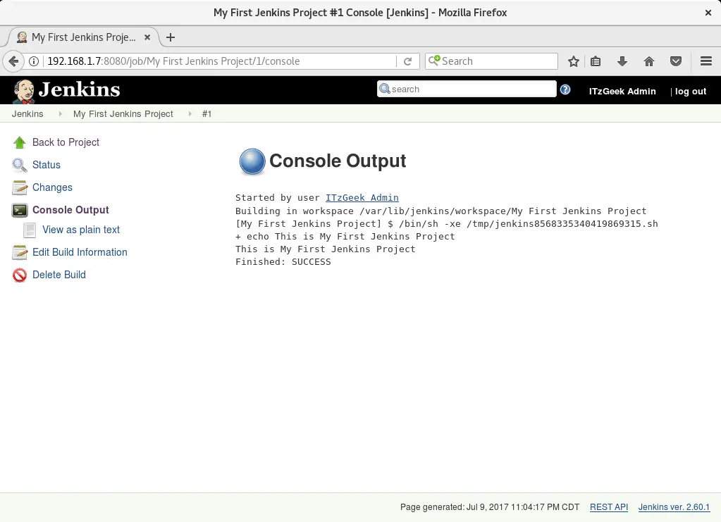Click the Jenkins butler logo
Viewport: 721px width, 522px height.
tap(23, 91)
